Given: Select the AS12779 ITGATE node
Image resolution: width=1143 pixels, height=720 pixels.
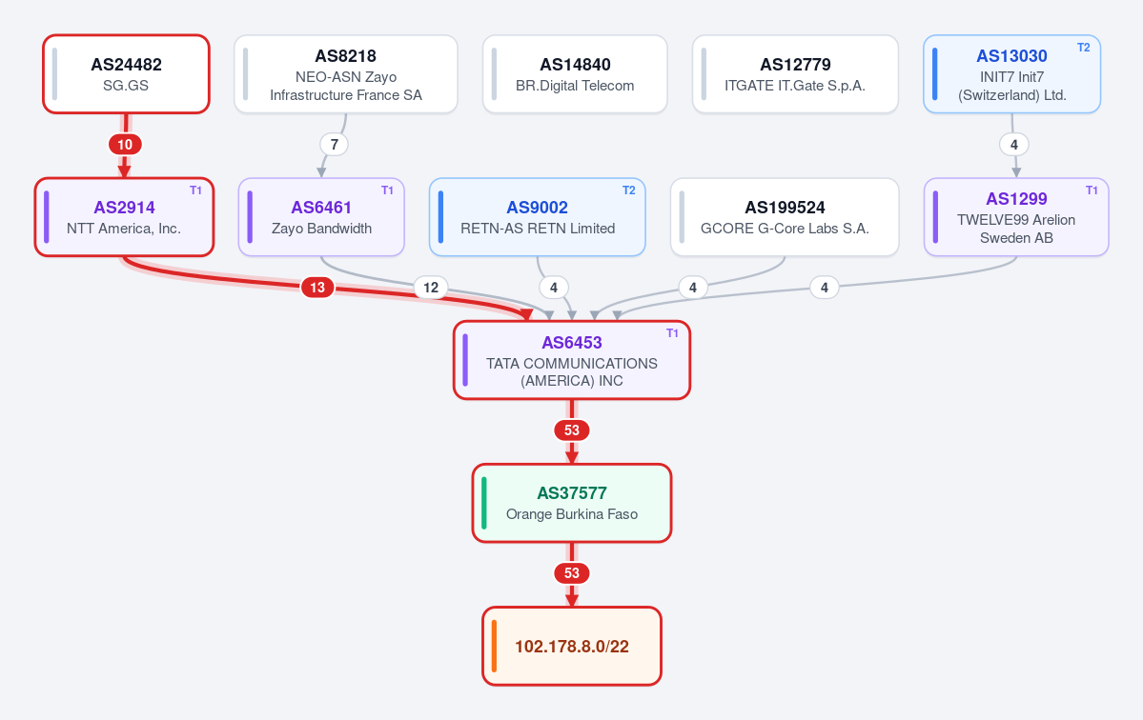Looking at the screenshot, I should point(795,74).
